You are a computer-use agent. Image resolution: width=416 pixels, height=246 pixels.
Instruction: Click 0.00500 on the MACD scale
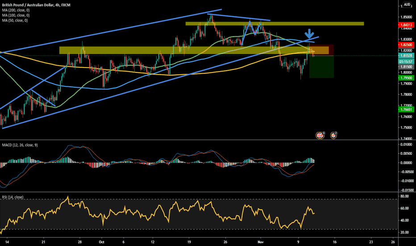coord(407,153)
